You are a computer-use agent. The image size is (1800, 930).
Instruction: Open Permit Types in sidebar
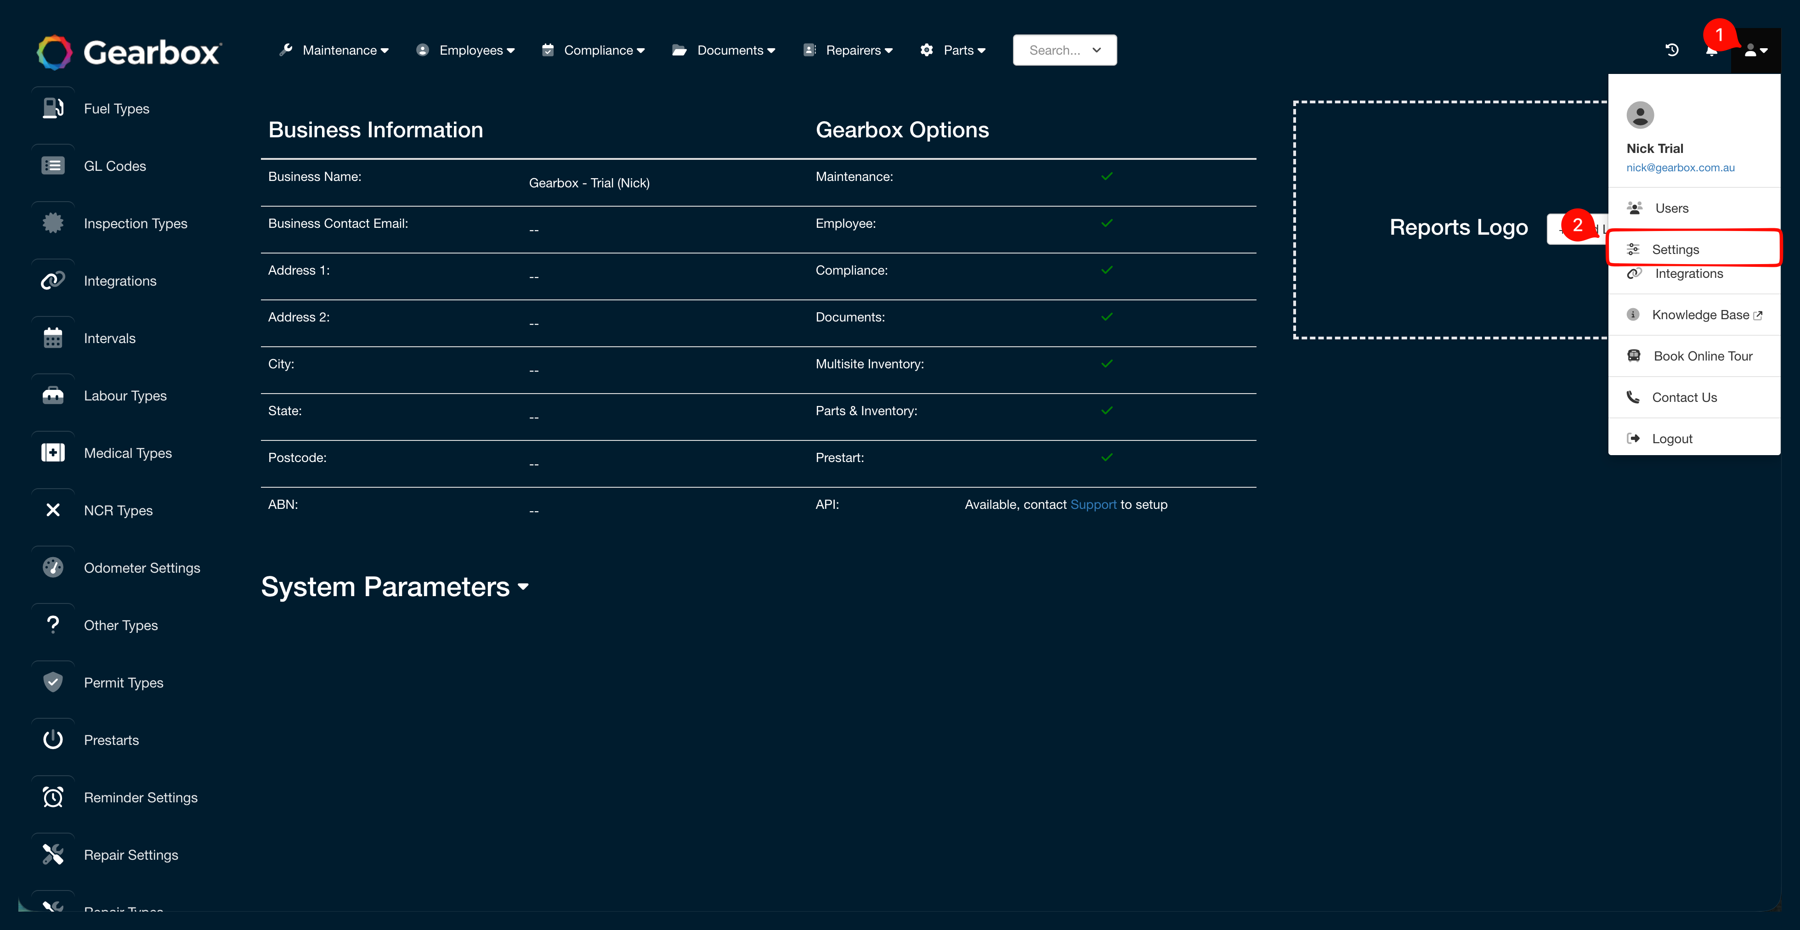[x=124, y=682]
